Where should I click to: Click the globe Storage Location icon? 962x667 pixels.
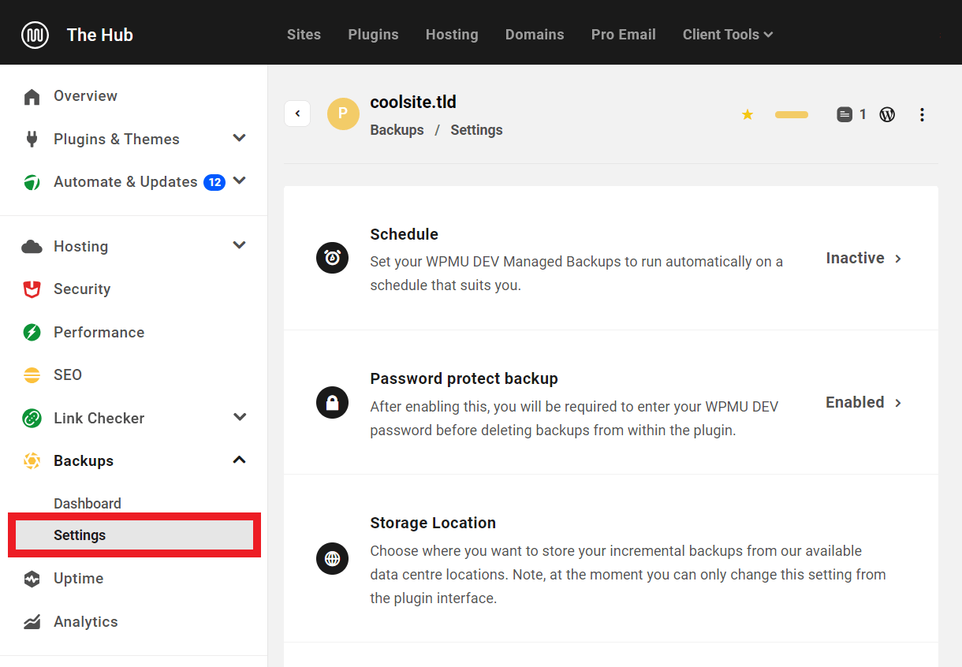click(x=332, y=558)
